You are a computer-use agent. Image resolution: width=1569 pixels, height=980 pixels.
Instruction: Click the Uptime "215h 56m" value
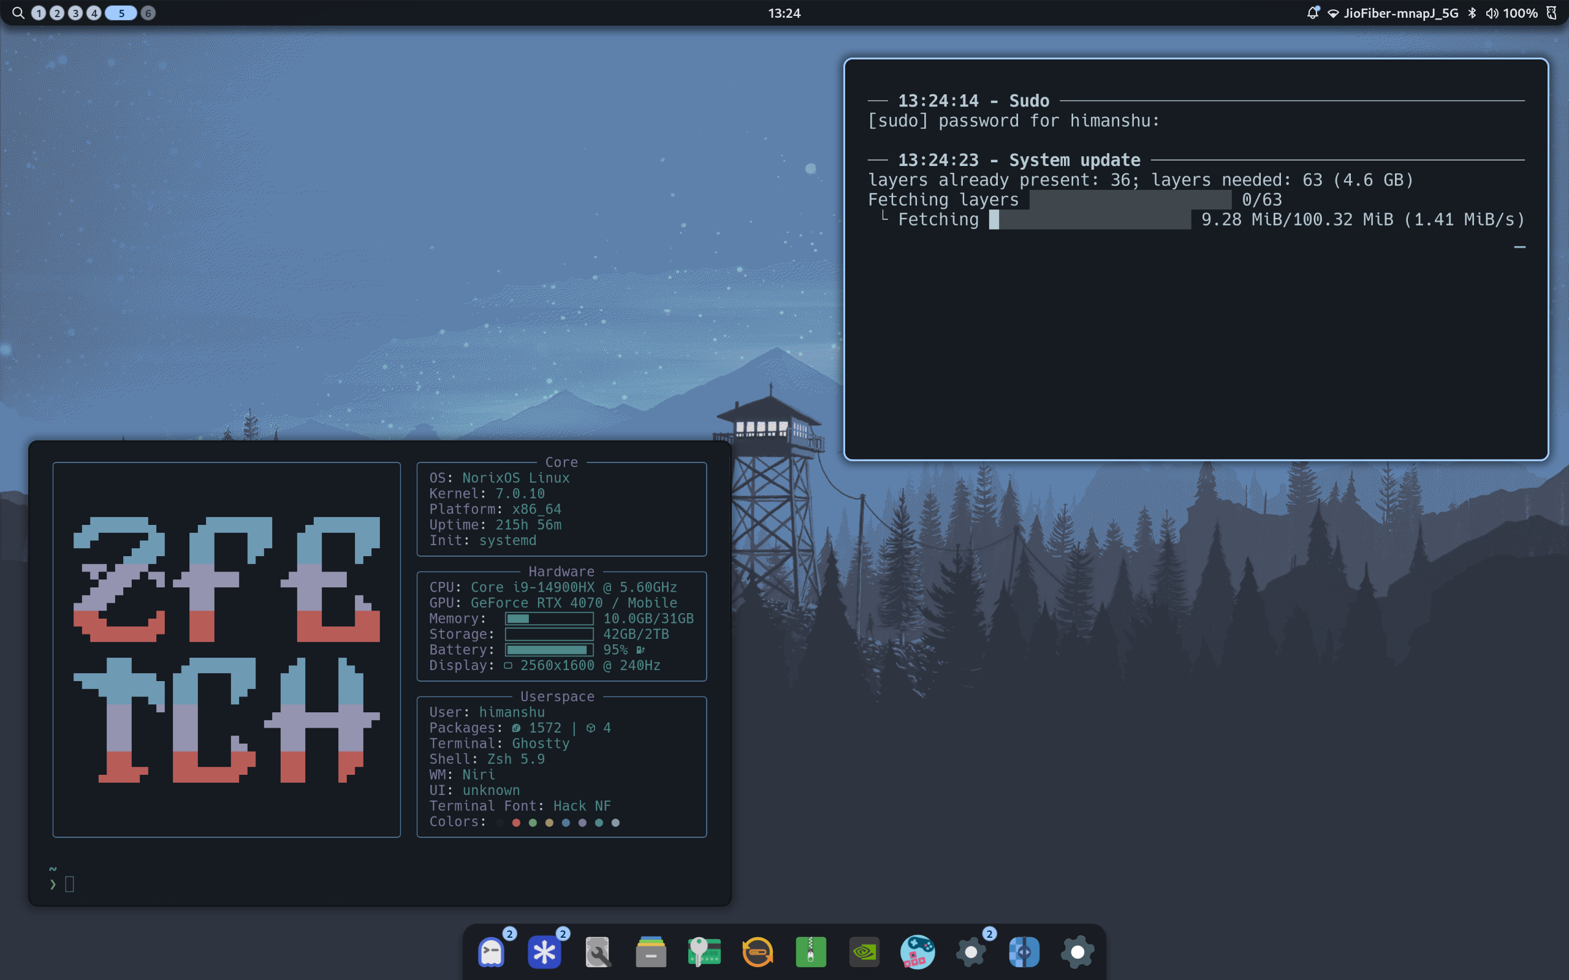coord(528,524)
